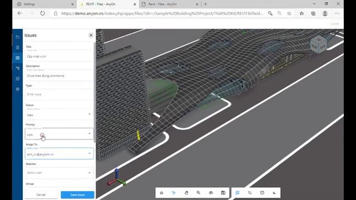Click the view cube in the 3D viewport
This screenshot has width=356, height=200.
pyautogui.click(x=319, y=44)
